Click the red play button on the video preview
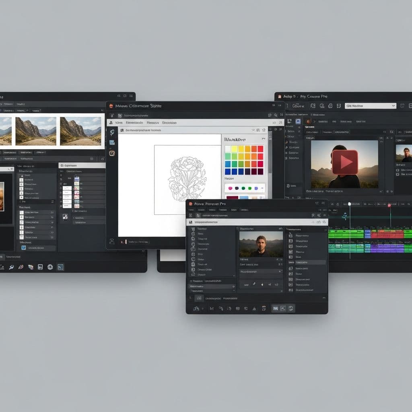The width and height of the screenshot is (412, 412). click(x=345, y=162)
